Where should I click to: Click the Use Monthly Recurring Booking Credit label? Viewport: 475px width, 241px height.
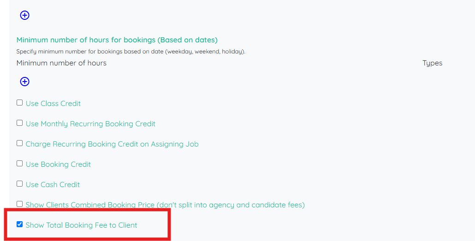pos(90,124)
